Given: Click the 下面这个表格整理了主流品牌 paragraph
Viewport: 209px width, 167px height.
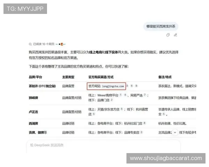Looking at the screenshot, I should pyautogui.click(x=79, y=66).
